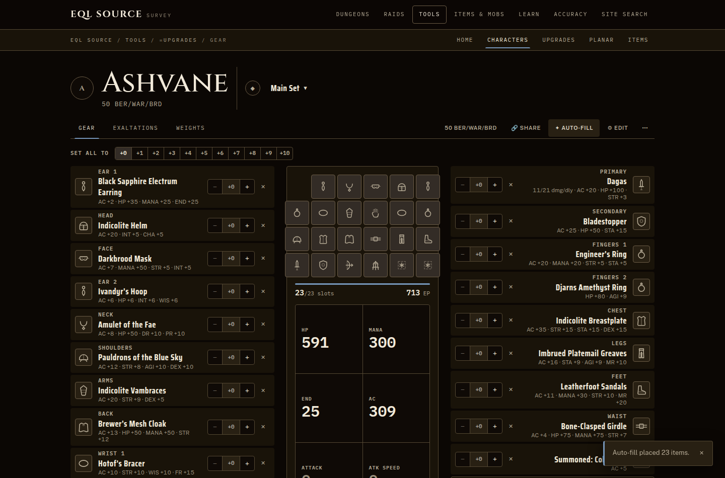Open the Main Set dropdown
This screenshot has height=478, width=725.
tap(289, 88)
